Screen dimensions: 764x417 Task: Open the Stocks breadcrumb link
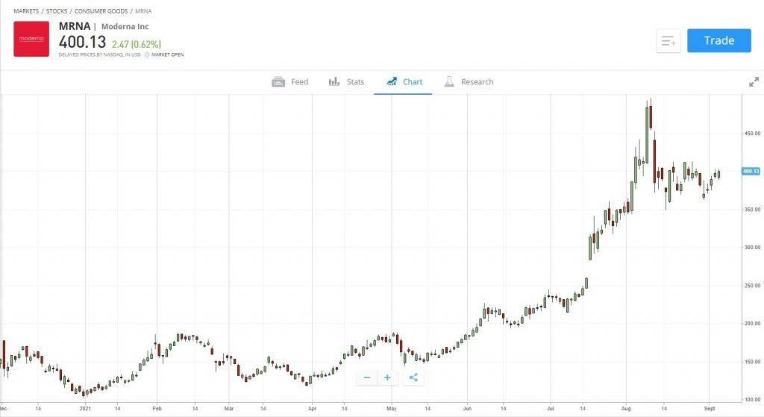click(x=57, y=12)
